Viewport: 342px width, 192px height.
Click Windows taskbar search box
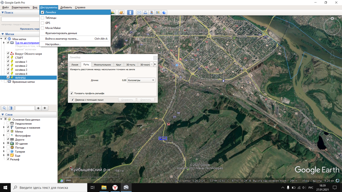pyautogui.click(x=49, y=187)
